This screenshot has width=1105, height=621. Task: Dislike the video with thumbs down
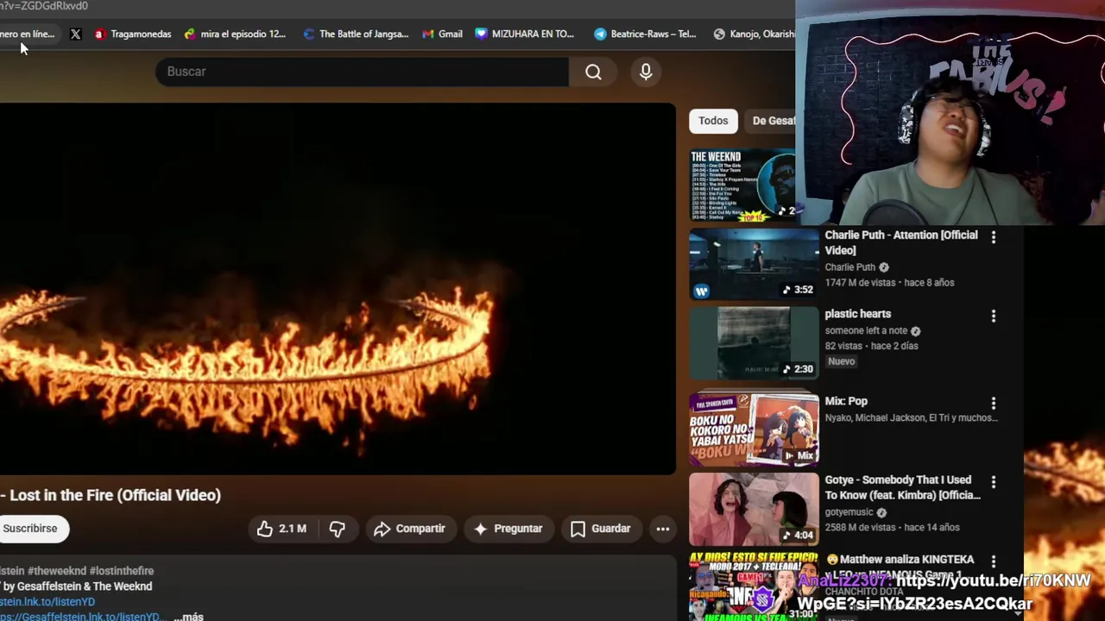click(x=338, y=529)
